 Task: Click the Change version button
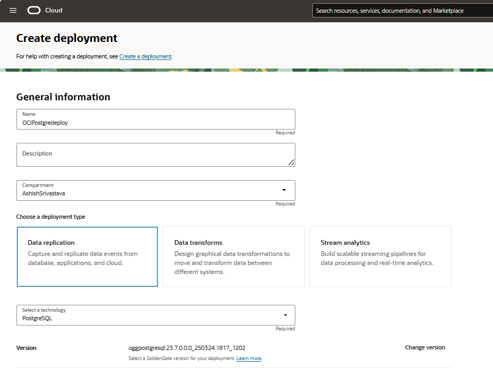point(425,347)
